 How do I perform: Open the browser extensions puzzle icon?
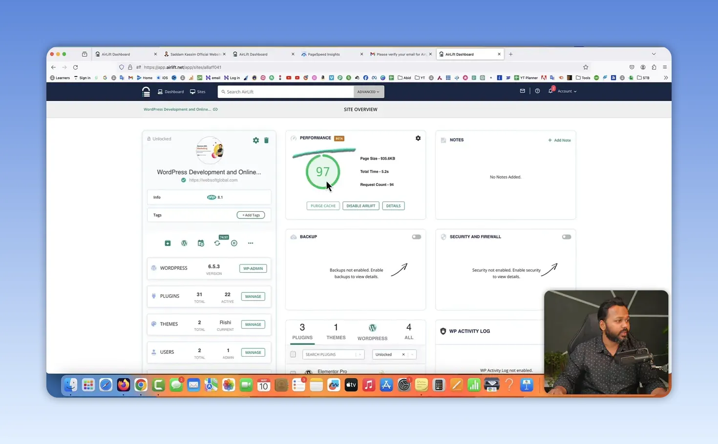pyautogui.click(x=654, y=67)
